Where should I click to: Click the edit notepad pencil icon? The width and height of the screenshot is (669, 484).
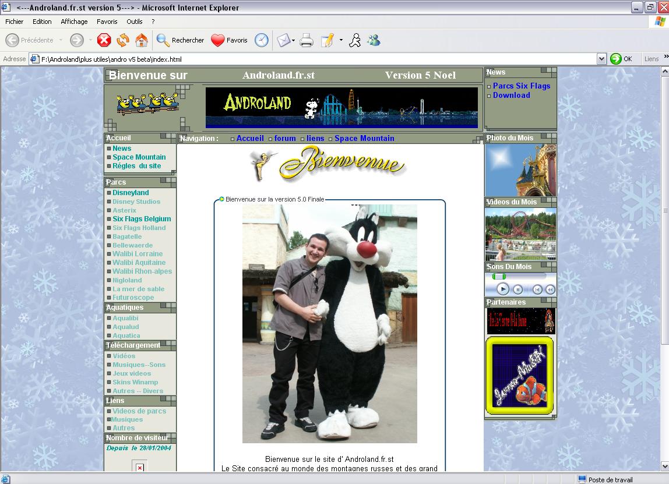pyautogui.click(x=328, y=40)
